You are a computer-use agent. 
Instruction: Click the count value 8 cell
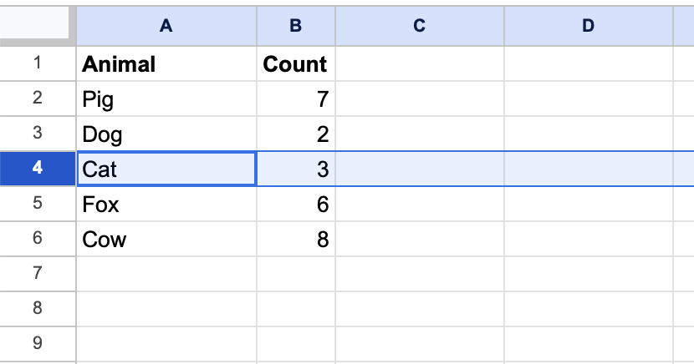click(295, 240)
